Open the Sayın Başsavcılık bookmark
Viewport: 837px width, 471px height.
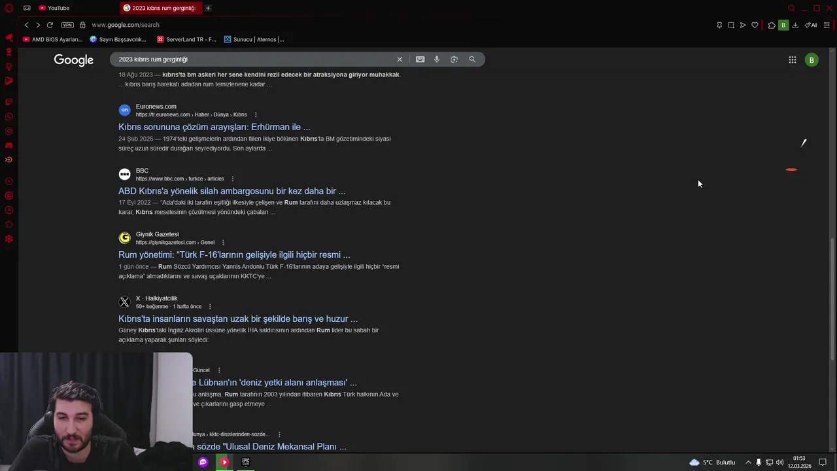[118, 39]
